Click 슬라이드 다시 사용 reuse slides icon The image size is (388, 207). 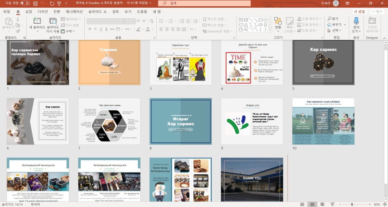click(53, 21)
